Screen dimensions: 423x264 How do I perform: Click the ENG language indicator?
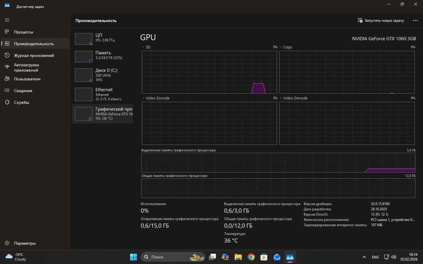click(x=375, y=257)
